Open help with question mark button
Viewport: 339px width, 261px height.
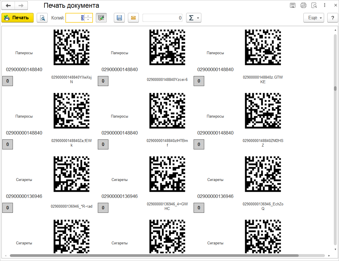click(332, 18)
